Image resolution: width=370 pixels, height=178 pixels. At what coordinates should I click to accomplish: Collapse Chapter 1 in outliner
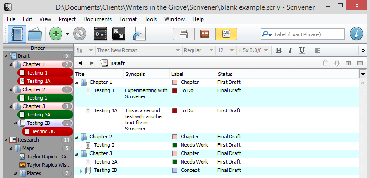point(76,83)
